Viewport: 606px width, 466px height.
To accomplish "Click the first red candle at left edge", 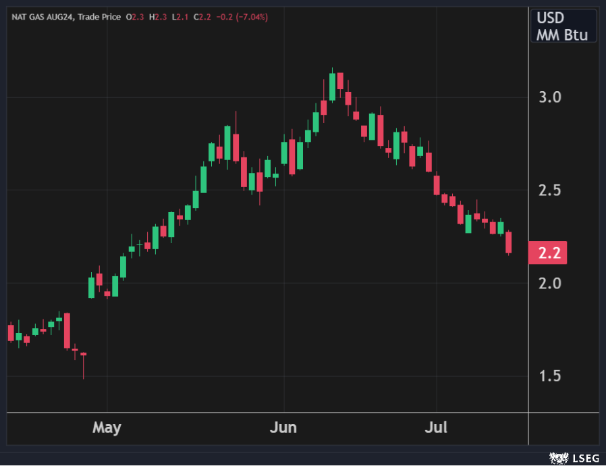I will [11, 332].
